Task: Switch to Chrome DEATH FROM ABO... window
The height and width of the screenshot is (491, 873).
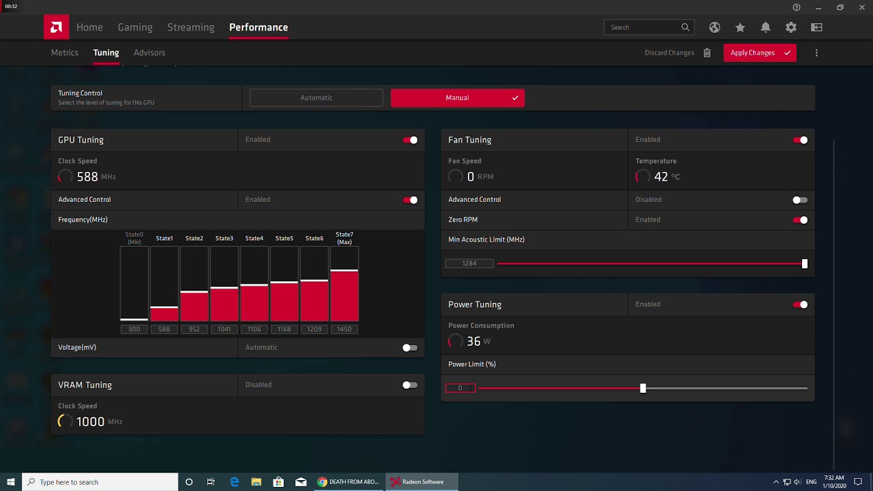Action: (x=349, y=482)
